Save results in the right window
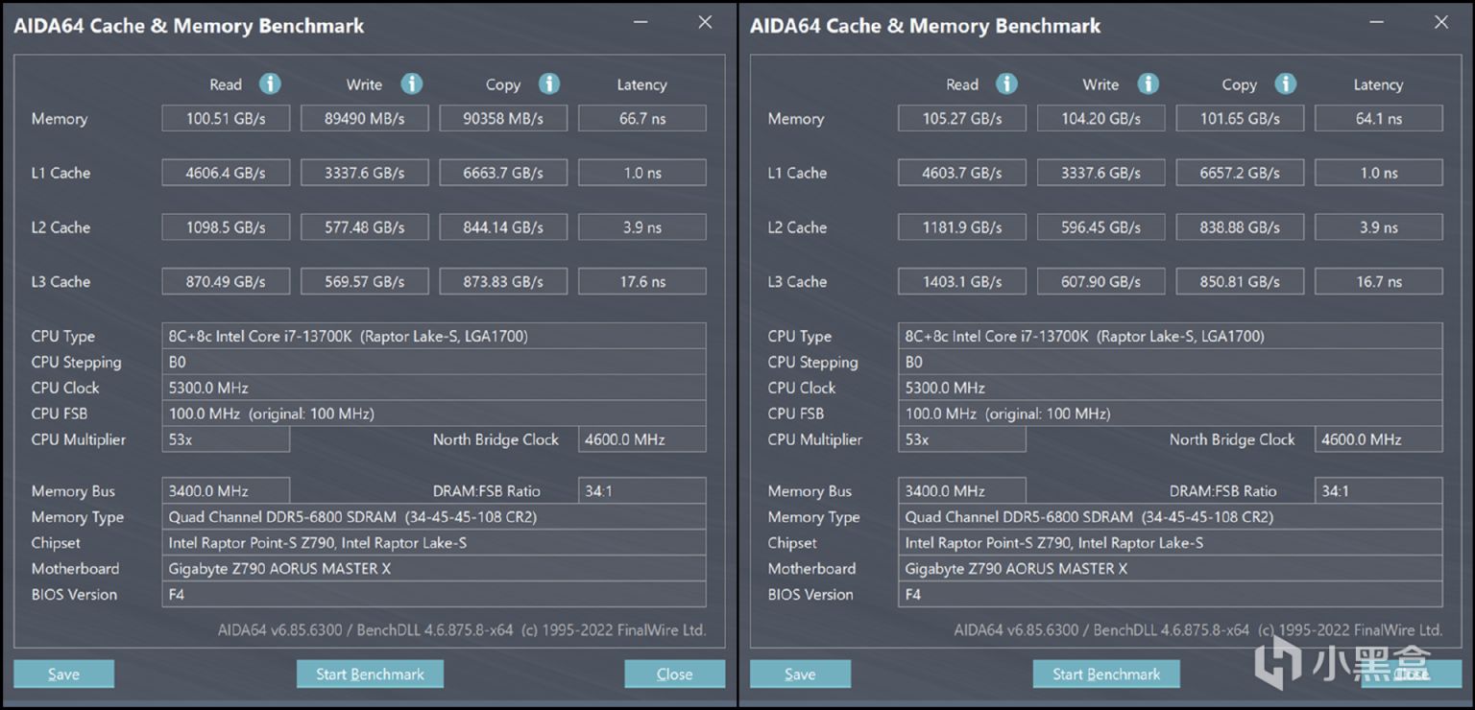The height and width of the screenshot is (710, 1475). (x=800, y=674)
